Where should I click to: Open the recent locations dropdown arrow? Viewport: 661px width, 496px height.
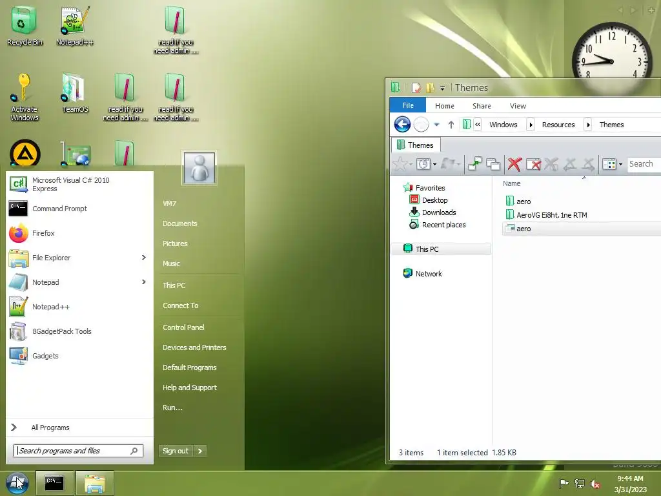pos(437,125)
